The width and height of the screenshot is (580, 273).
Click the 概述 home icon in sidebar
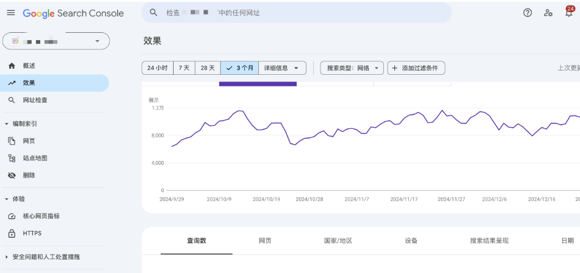[x=12, y=66]
